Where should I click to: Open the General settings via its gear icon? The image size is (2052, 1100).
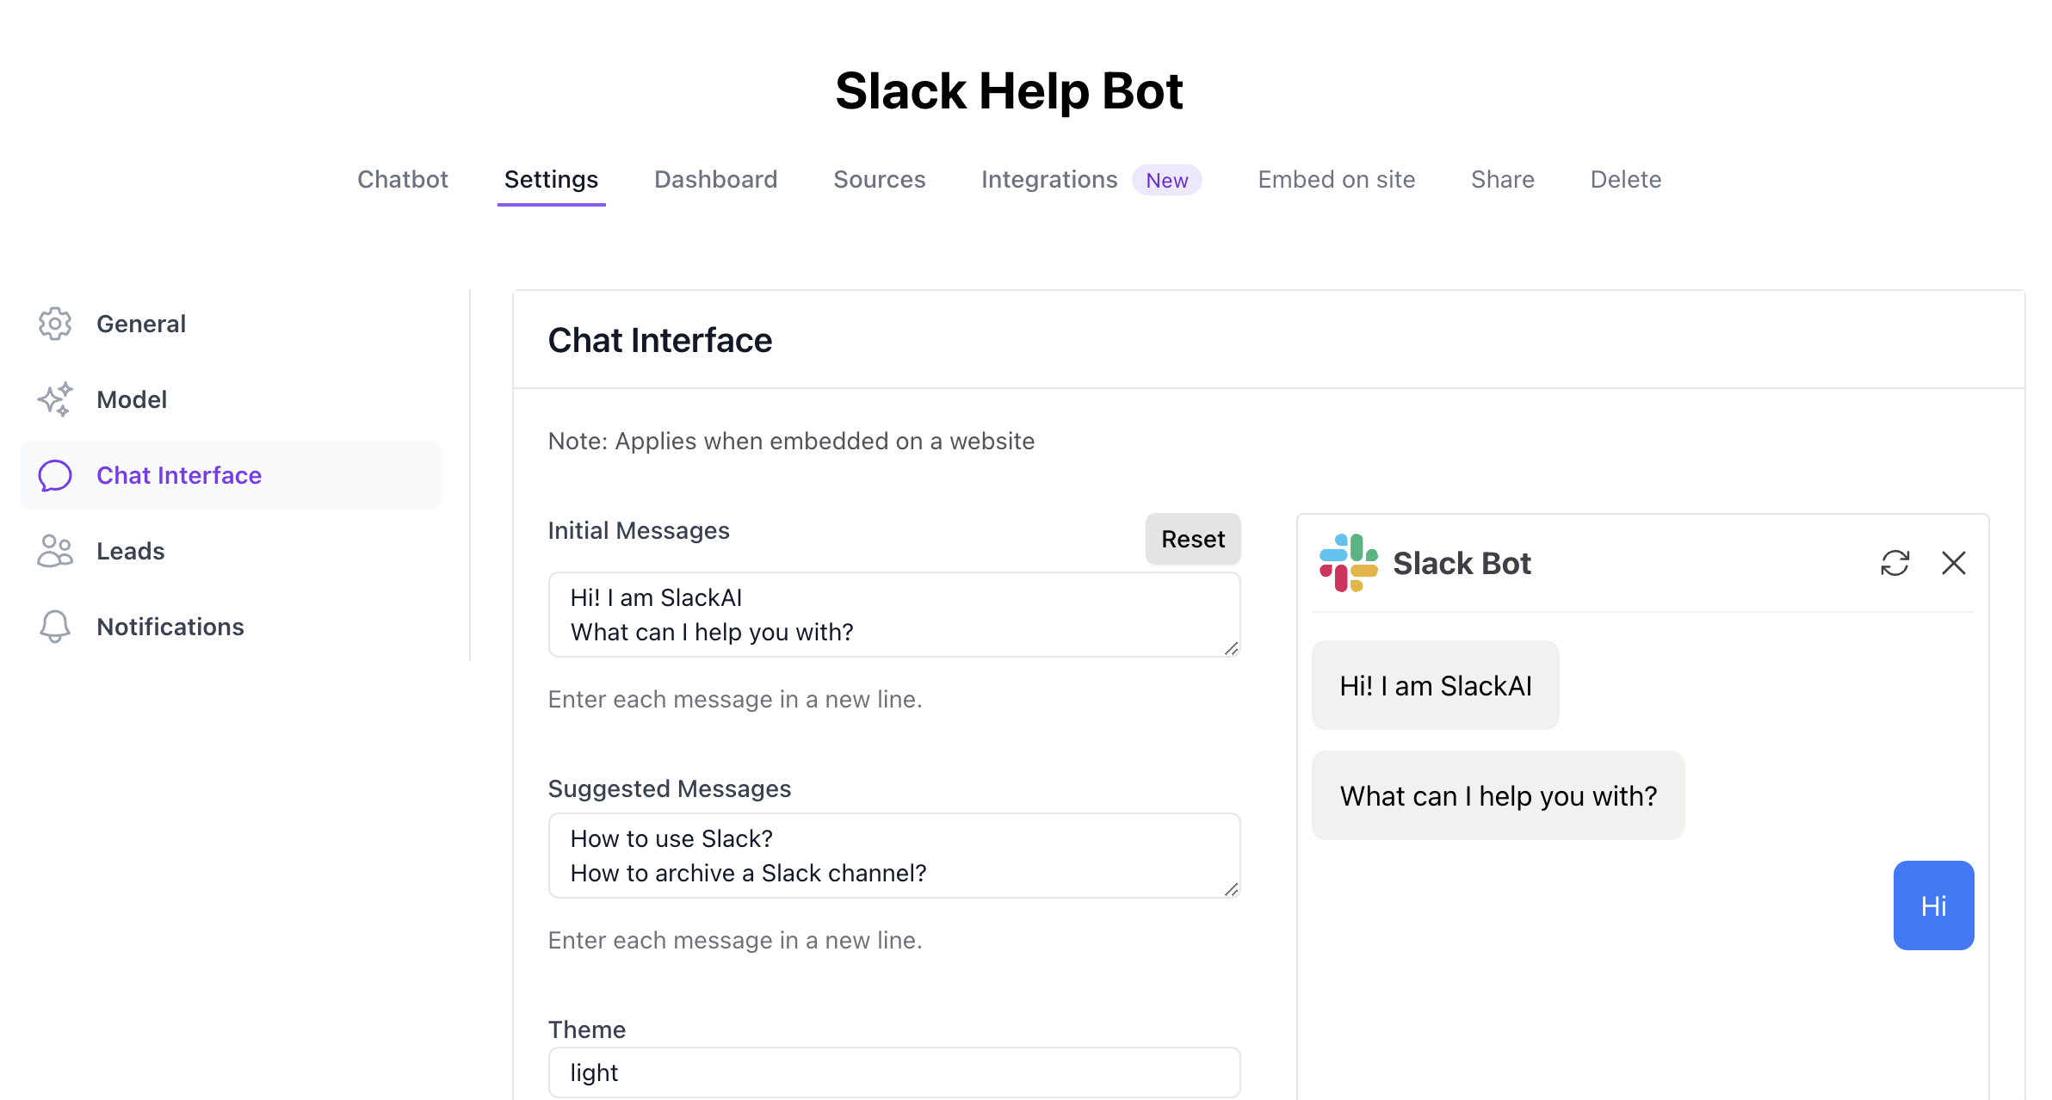(54, 324)
